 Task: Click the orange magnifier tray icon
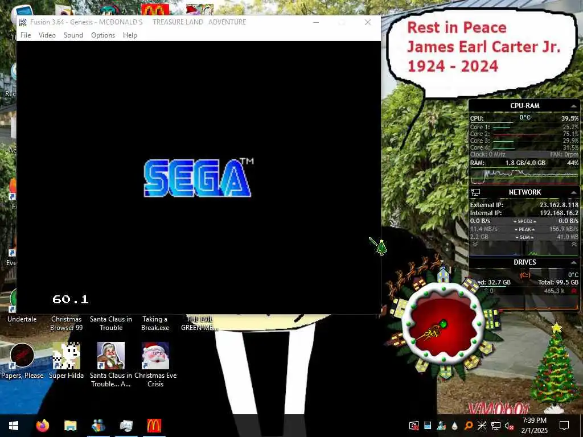point(469,426)
